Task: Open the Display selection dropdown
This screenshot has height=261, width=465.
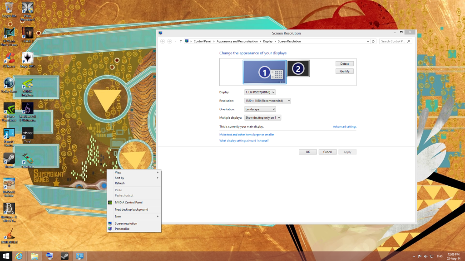Action: coord(260,92)
